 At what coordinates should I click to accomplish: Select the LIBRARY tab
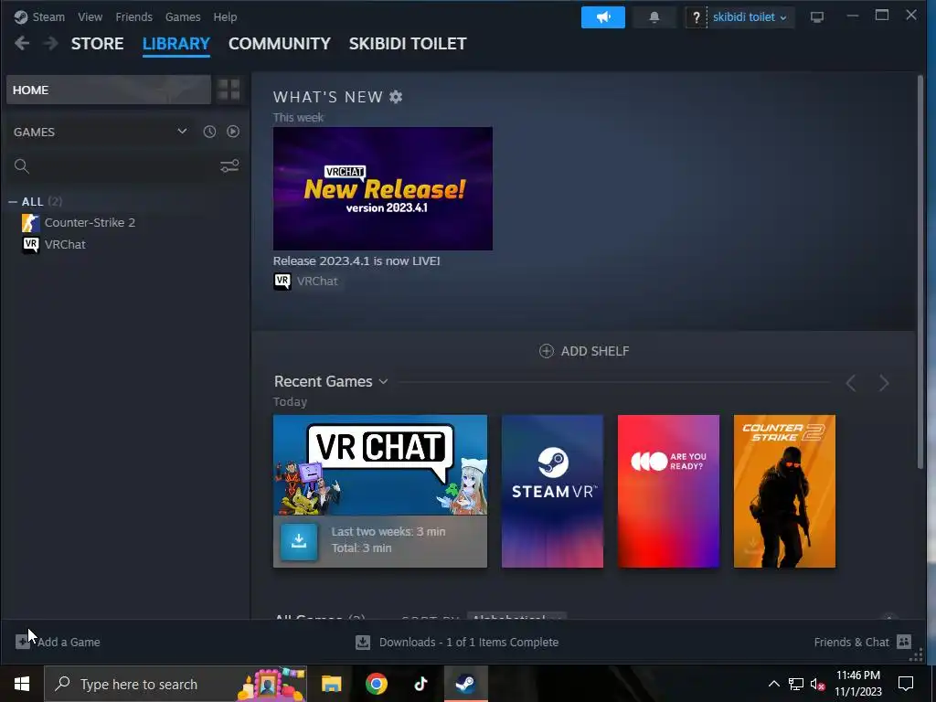(x=176, y=44)
